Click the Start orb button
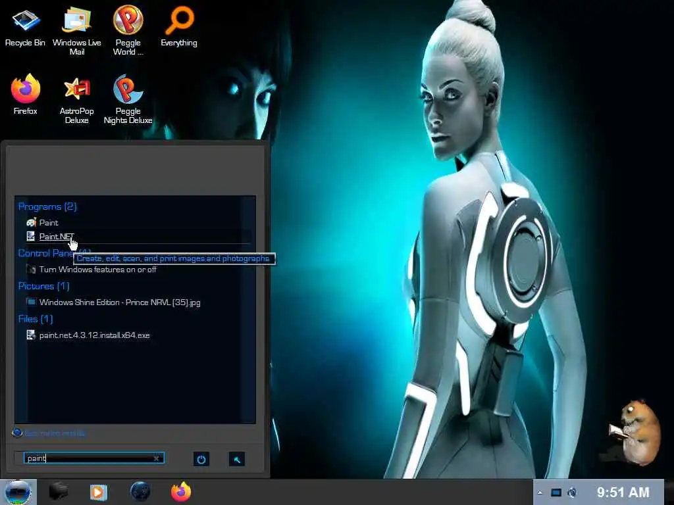This screenshot has height=505, width=674. (x=18, y=492)
